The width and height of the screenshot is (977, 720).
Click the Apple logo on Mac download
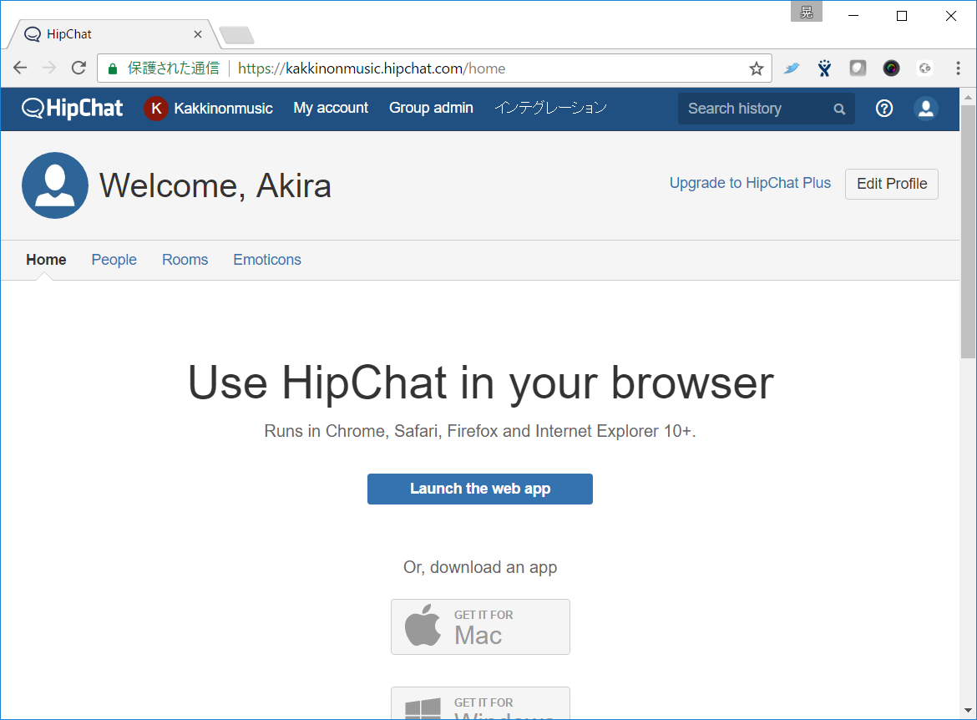423,625
